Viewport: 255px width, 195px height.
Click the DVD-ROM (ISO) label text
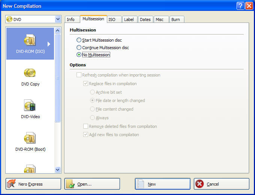(30, 51)
